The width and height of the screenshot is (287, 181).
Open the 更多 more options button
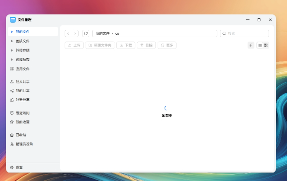167,45
